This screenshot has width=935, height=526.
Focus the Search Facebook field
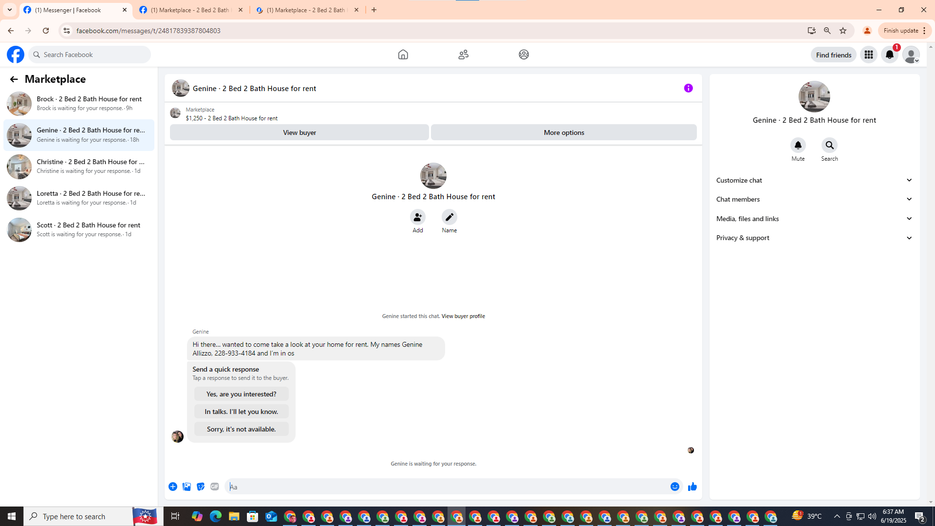(x=90, y=55)
